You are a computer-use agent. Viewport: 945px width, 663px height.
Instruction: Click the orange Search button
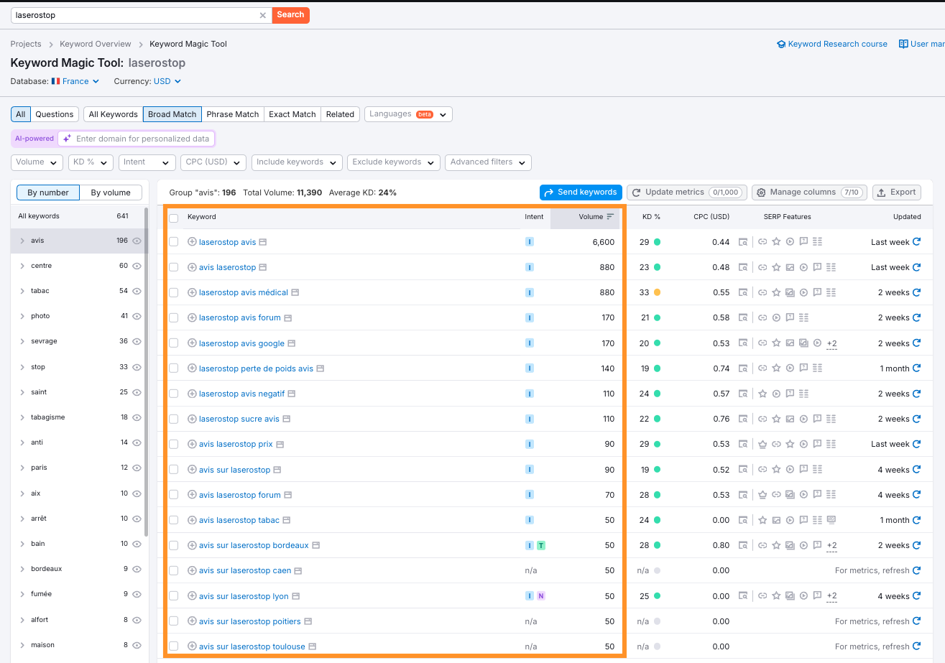coord(290,15)
